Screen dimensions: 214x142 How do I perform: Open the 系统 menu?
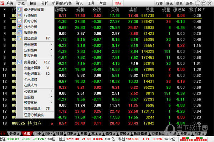pyautogui.click(x=10, y=3)
